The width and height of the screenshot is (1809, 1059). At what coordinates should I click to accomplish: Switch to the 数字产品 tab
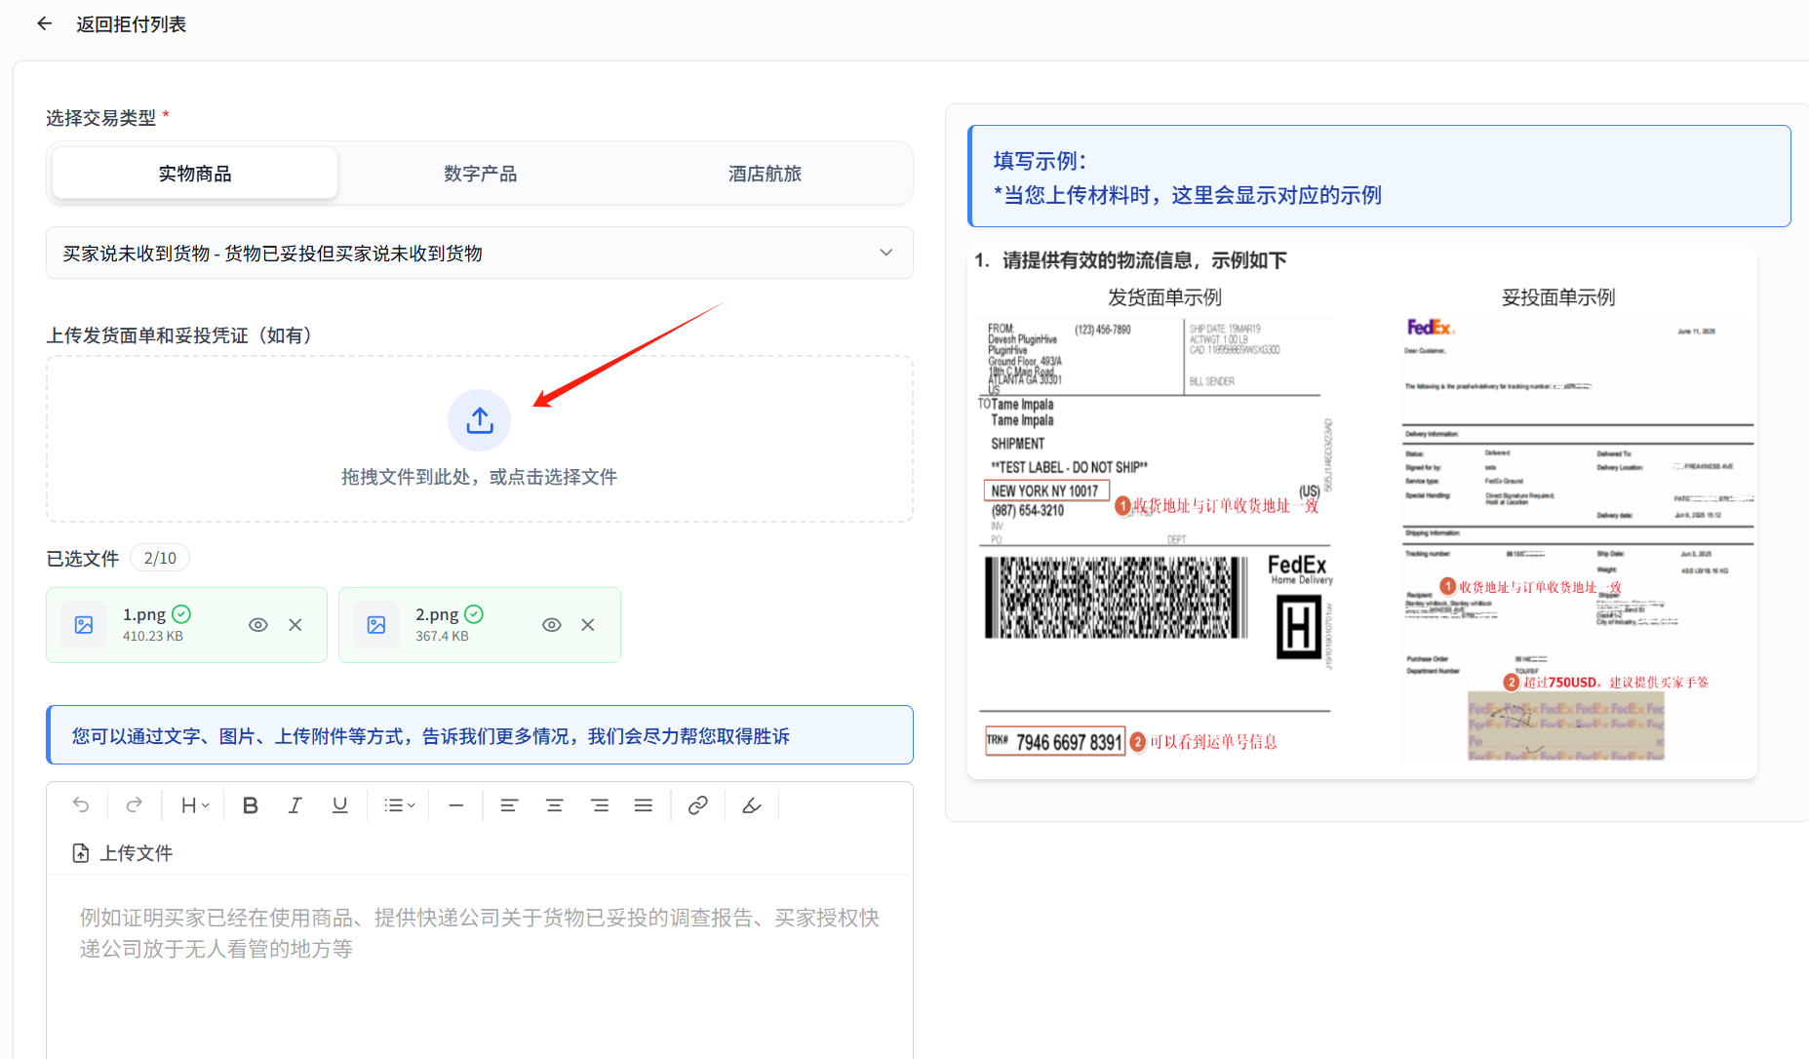[x=480, y=174]
